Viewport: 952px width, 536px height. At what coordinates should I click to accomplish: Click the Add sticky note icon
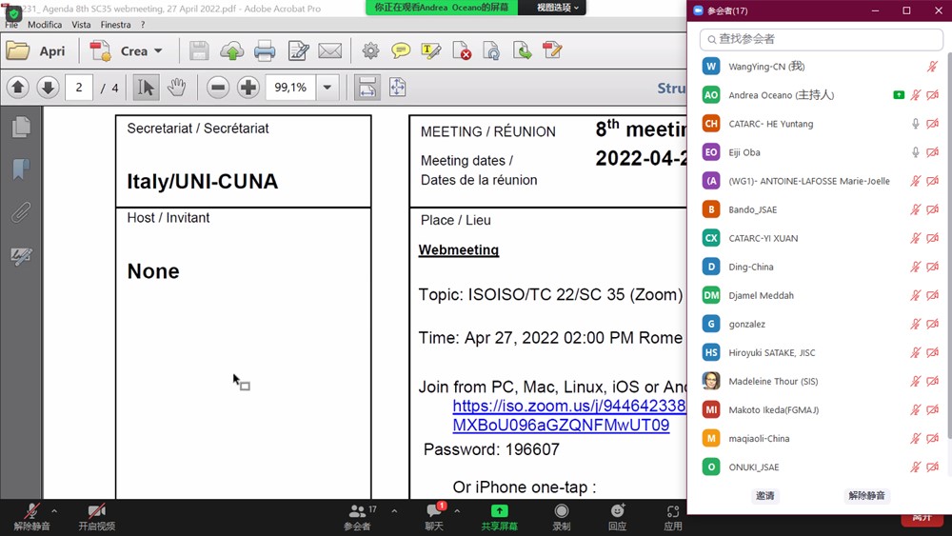click(x=401, y=50)
